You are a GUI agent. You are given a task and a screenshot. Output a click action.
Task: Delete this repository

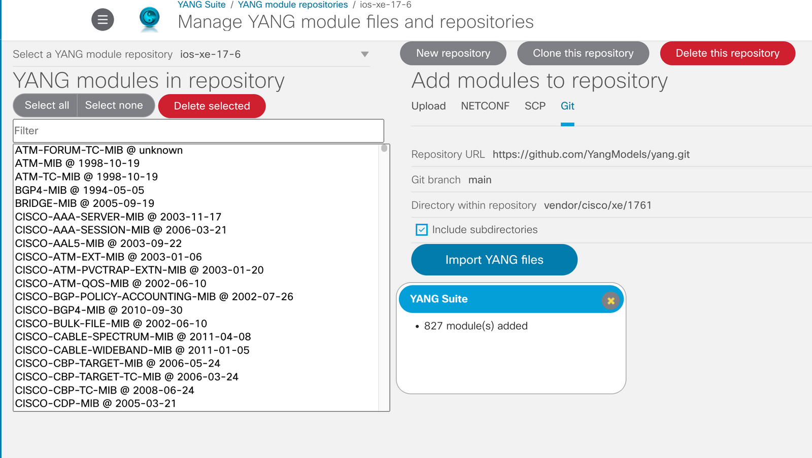tap(727, 53)
